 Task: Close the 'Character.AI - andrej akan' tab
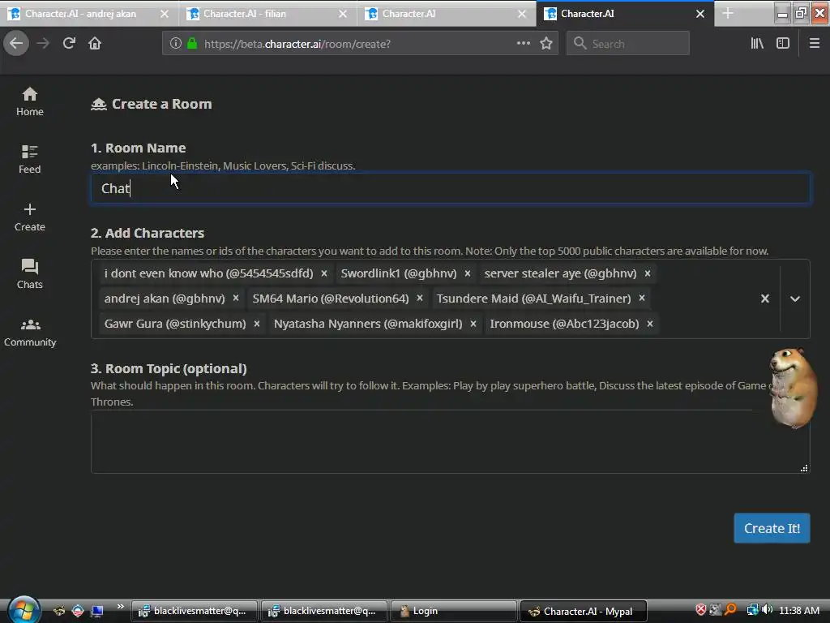(165, 14)
